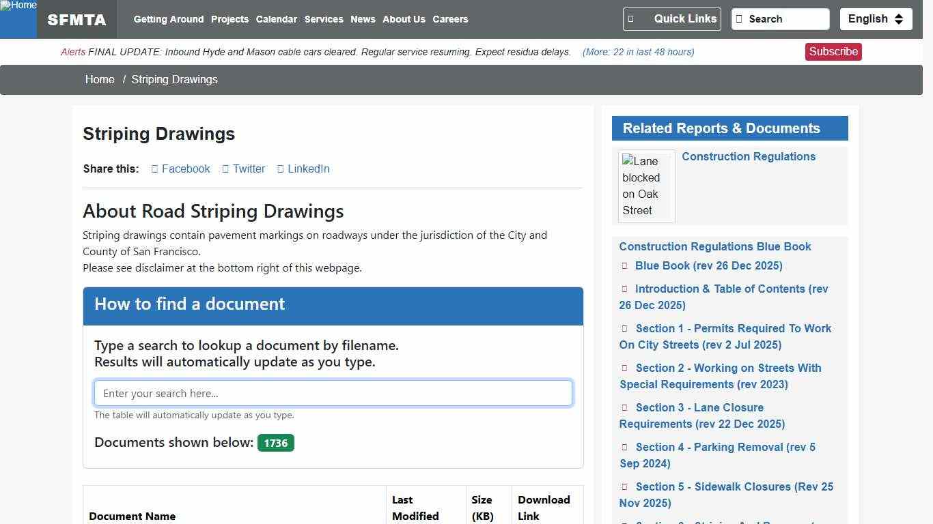Focus the document filename search box
The image size is (933, 524).
[x=333, y=393]
